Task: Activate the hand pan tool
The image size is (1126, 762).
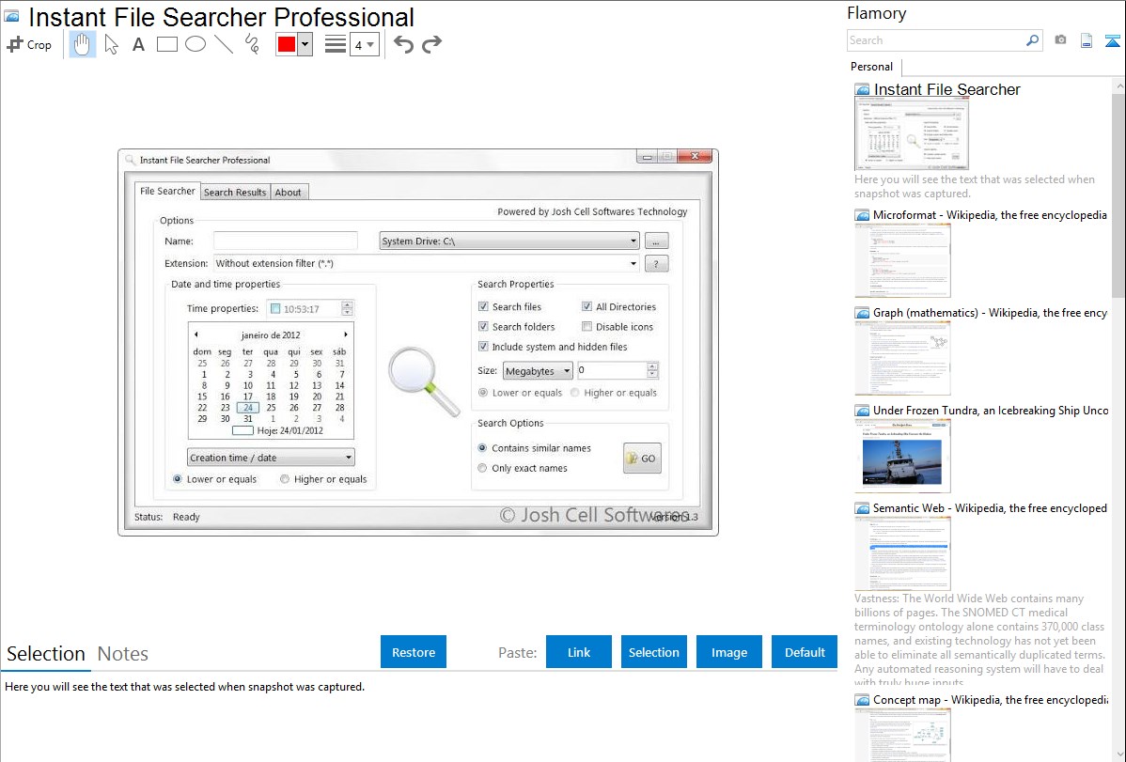Action: click(83, 44)
